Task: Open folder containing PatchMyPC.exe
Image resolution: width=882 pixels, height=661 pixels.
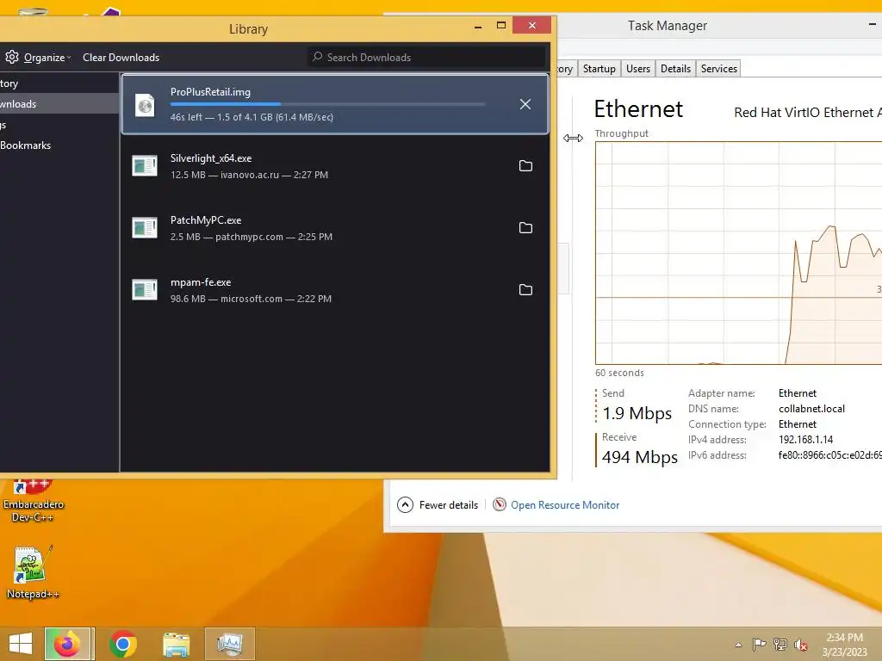Action: tap(525, 227)
